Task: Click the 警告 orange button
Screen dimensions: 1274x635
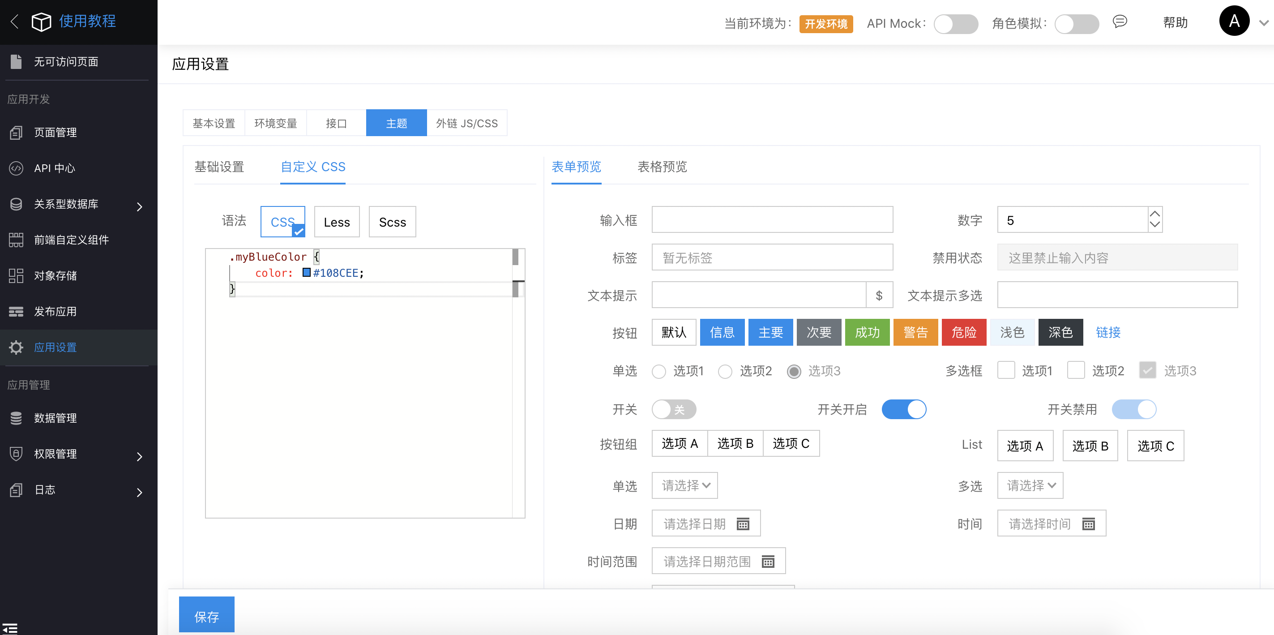Action: 915,332
